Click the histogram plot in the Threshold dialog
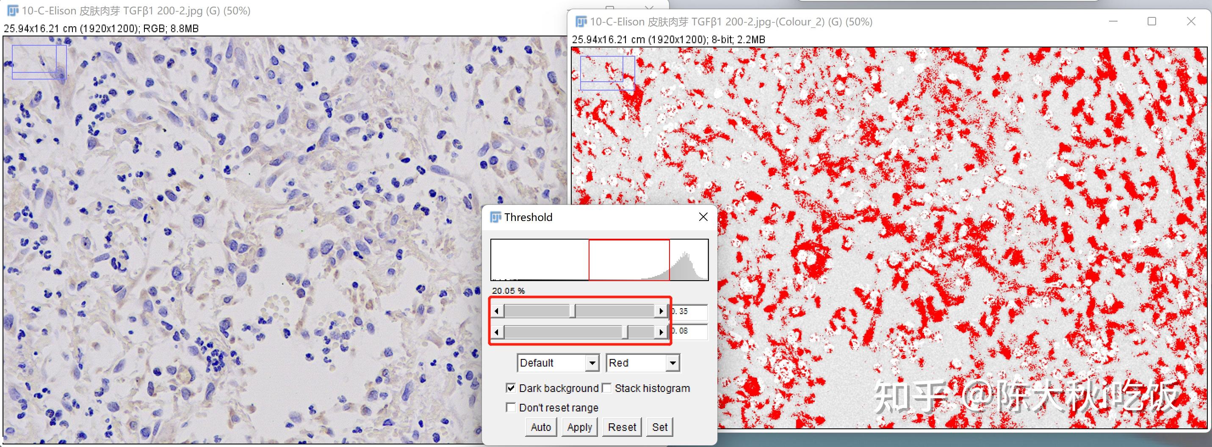1212x447 pixels. [x=599, y=260]
